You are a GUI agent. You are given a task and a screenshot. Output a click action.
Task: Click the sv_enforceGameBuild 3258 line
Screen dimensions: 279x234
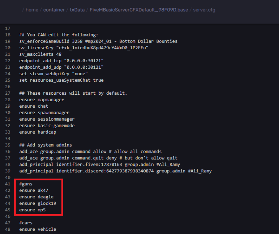(x=98, y=41)
